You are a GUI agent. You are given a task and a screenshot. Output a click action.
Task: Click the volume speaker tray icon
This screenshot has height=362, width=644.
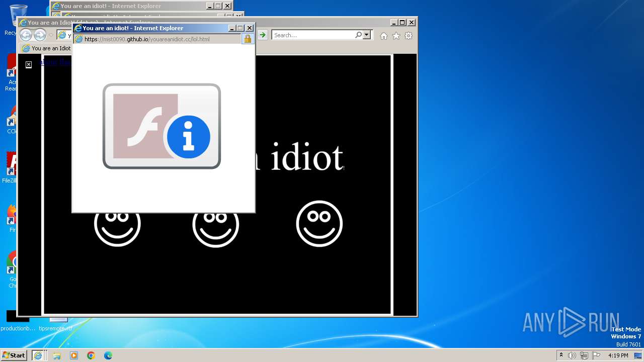(572, 355)
